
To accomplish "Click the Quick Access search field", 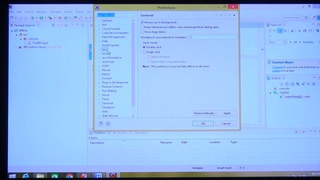I will pos(291,17).
